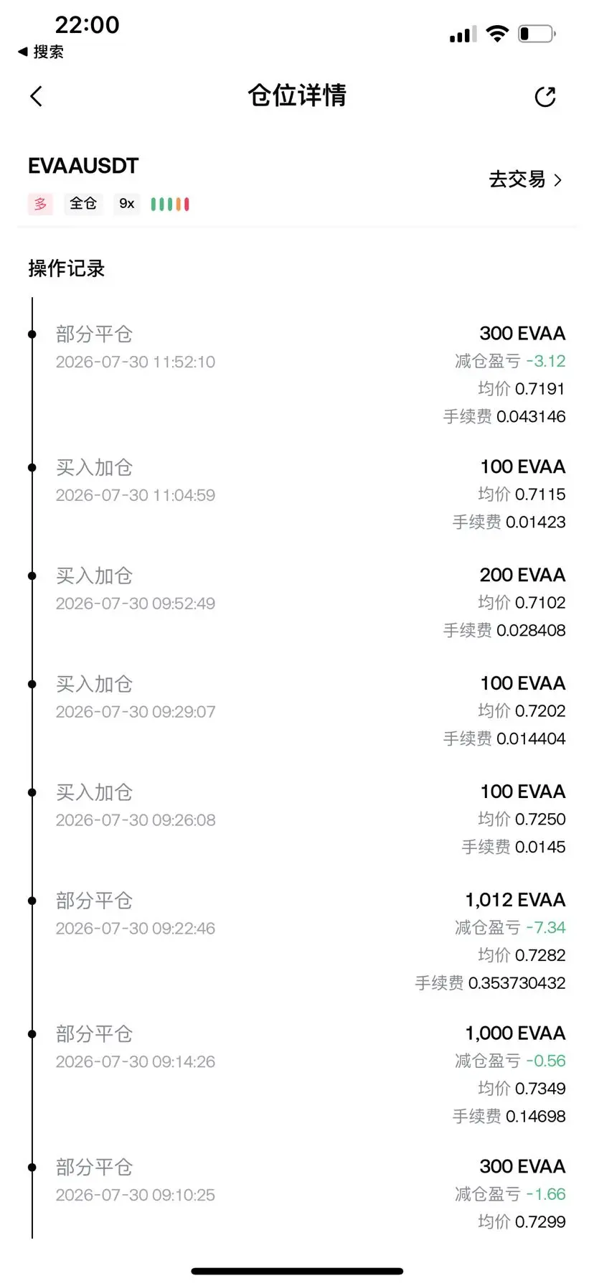Tap the timeline dot for 09:22:46 entry

click(x=32, y=901)
